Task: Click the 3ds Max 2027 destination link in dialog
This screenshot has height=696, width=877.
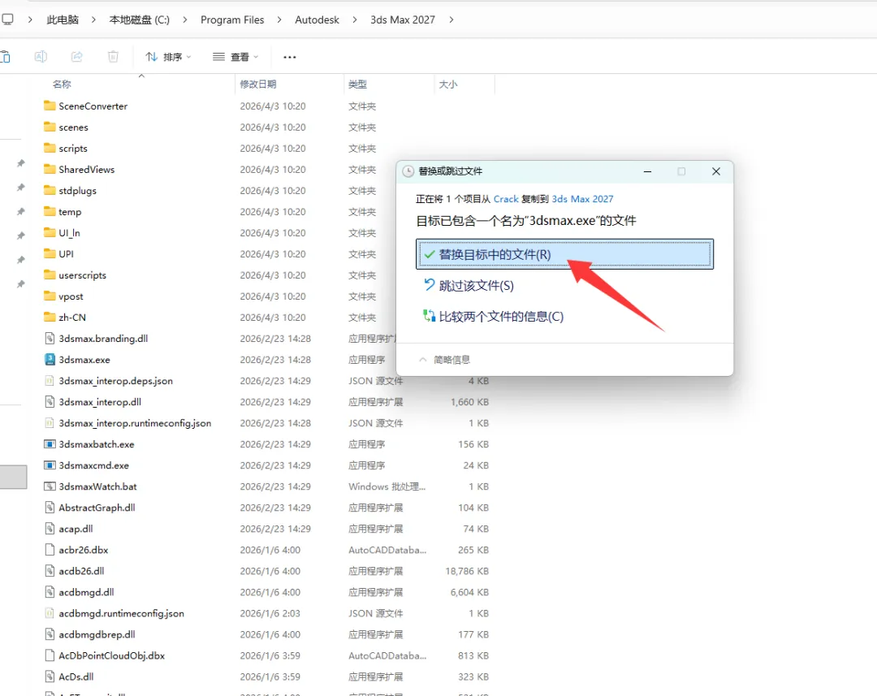Action: (x=582, y=199)
